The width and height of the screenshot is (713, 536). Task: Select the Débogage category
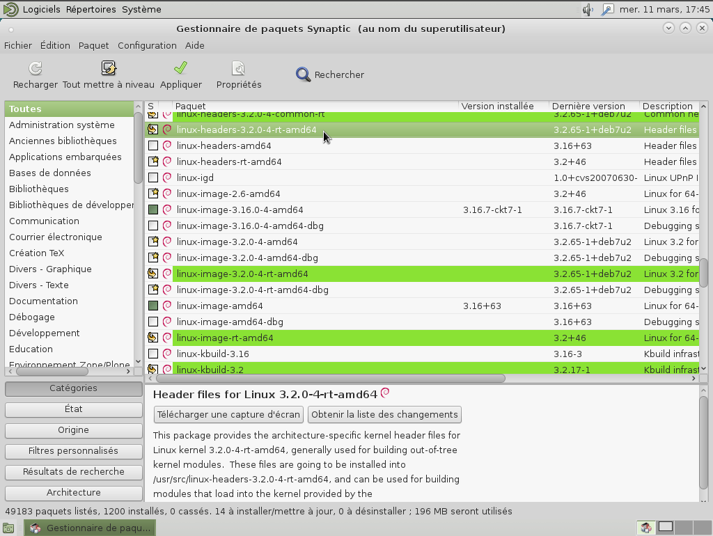tap(69, 317)
